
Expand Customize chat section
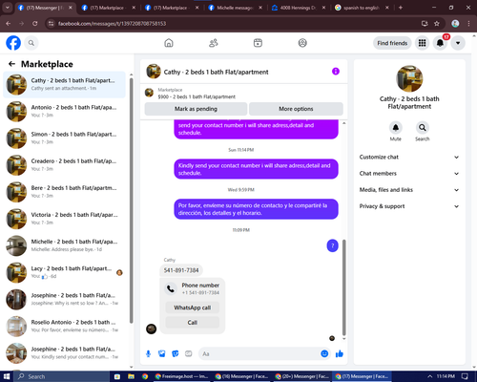pyautogui.click(x=409, y=157)
